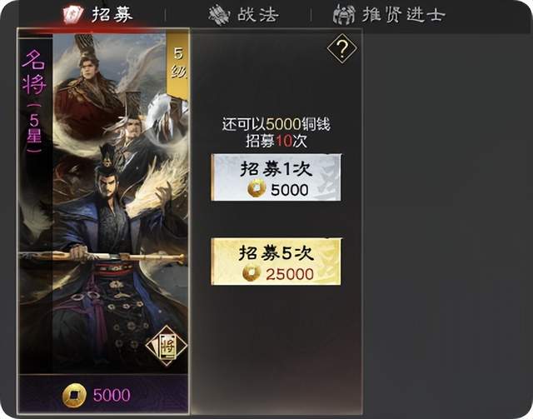
Task: Open the 战法 tab
Action: [258, 15]
